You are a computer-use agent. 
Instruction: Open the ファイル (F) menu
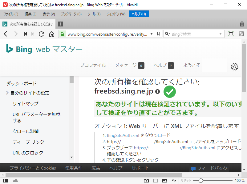pyautogui.click(x=11, y=14)
